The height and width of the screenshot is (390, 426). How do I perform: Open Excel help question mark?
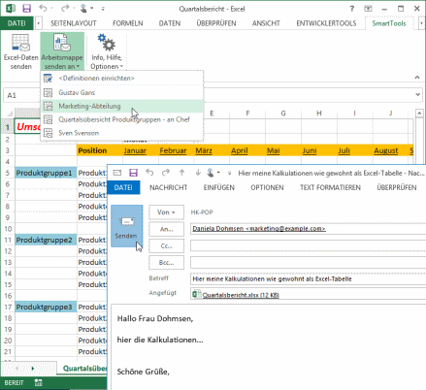tap(352, 9)
